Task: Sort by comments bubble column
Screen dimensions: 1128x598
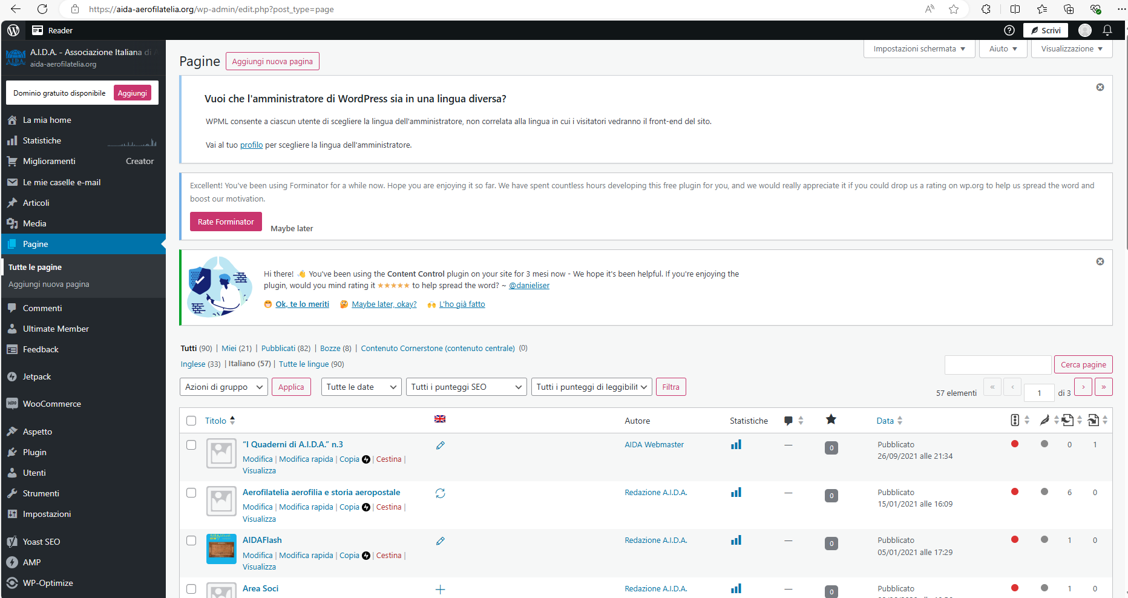Action: [793, 421]
